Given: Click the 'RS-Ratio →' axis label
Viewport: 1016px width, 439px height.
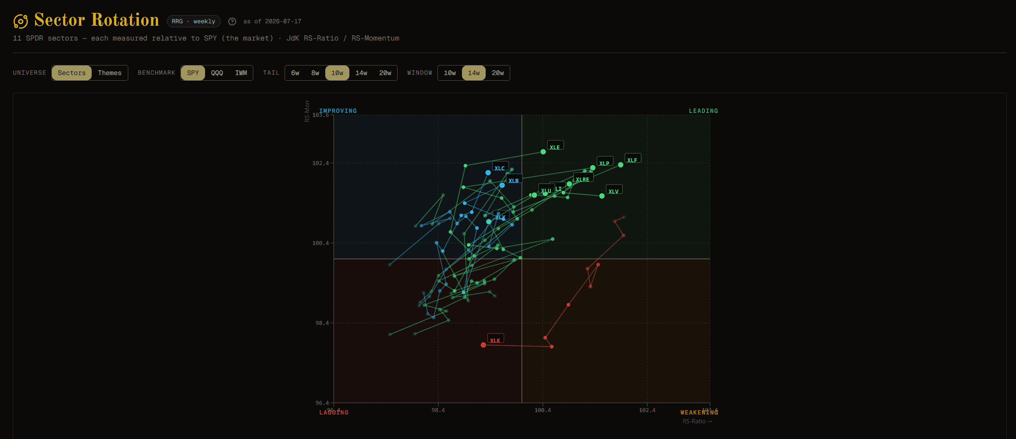Looking at the screenshot, I should [x=697, y=421].
